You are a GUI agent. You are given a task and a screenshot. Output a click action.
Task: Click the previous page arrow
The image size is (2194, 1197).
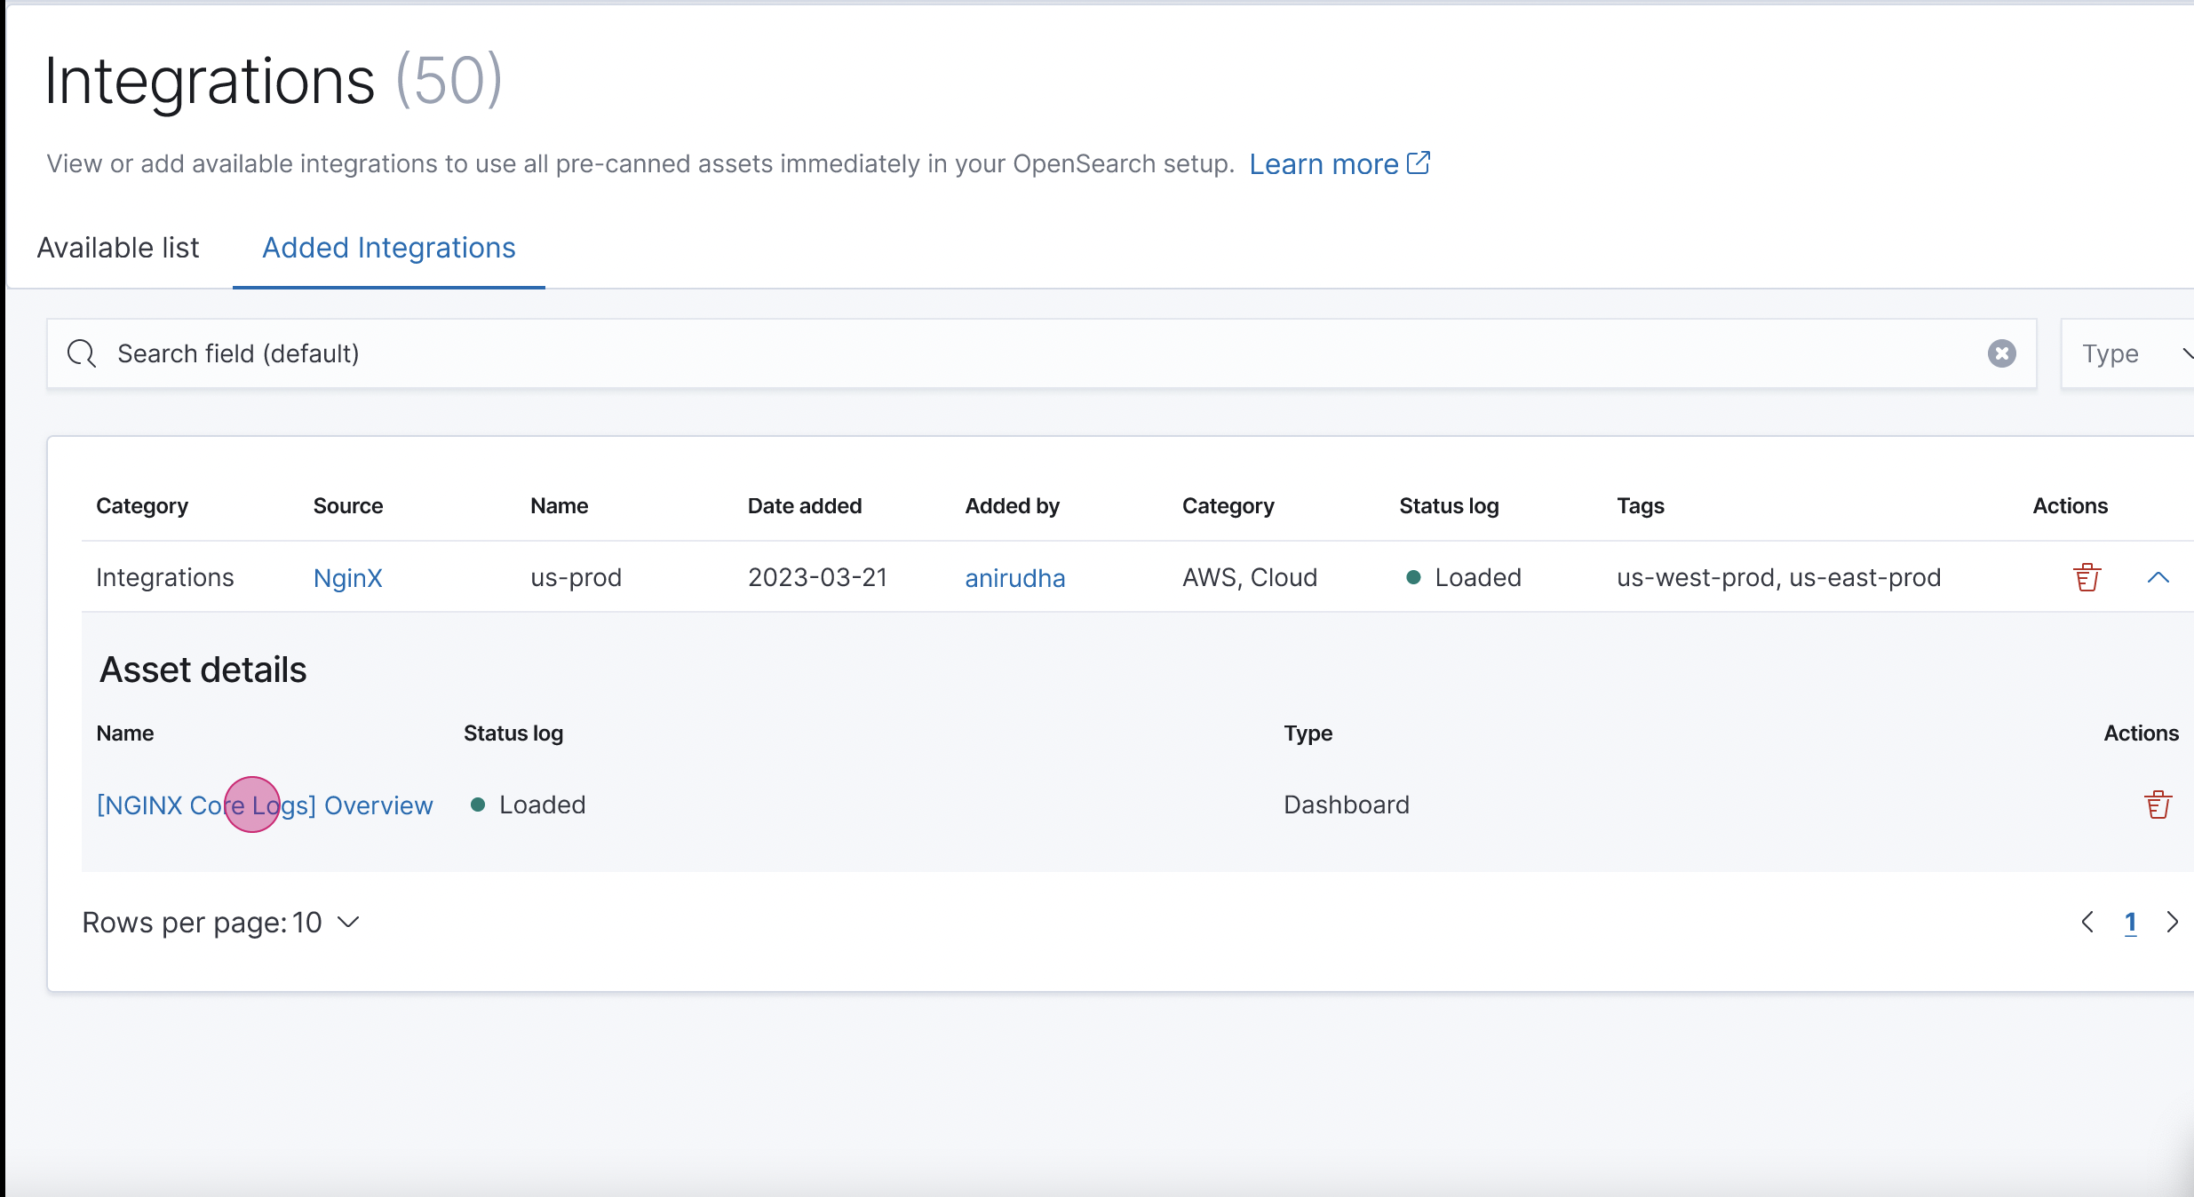[2087, 922]
